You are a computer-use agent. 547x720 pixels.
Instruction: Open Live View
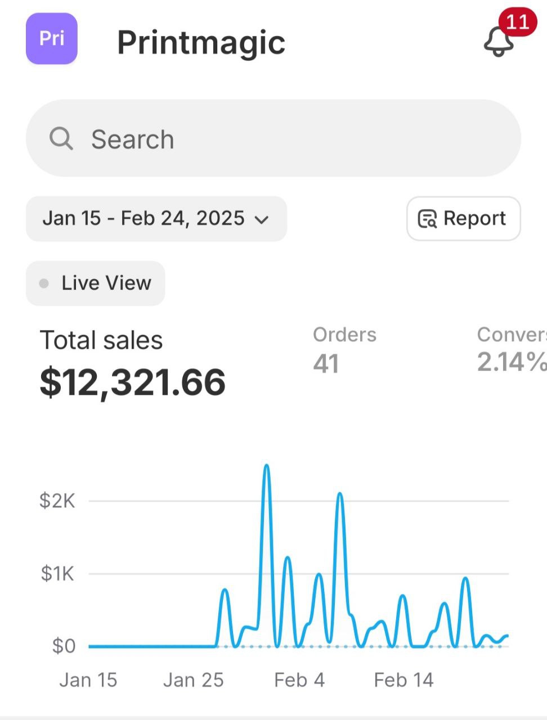coord(96,283)
